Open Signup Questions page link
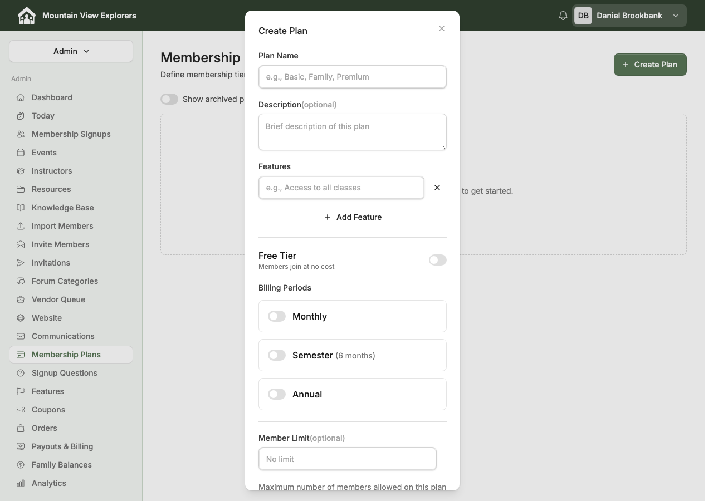The height and width of the screenshot is (501, 713). pyautogui.click(x=71, y=373)
